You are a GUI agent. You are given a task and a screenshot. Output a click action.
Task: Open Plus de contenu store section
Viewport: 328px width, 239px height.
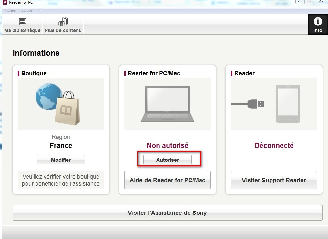click(63, 24)
